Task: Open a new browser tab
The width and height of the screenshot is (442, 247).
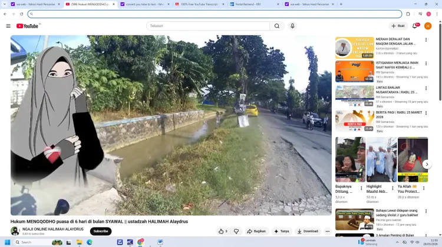Action: click(341, 4)
